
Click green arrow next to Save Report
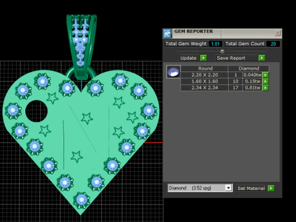tap(261, 58)
